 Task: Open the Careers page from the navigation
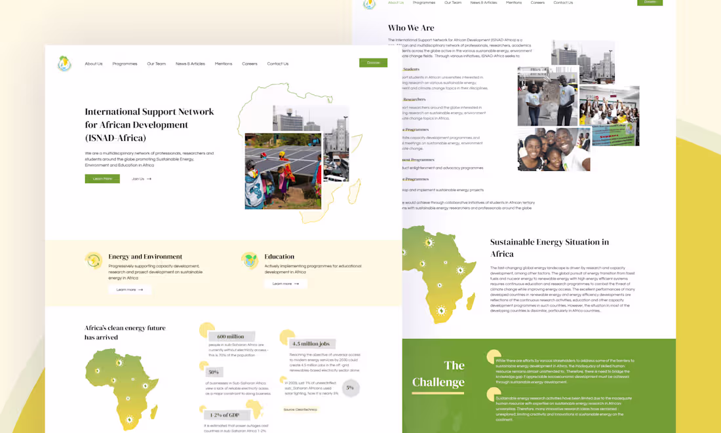250,64
